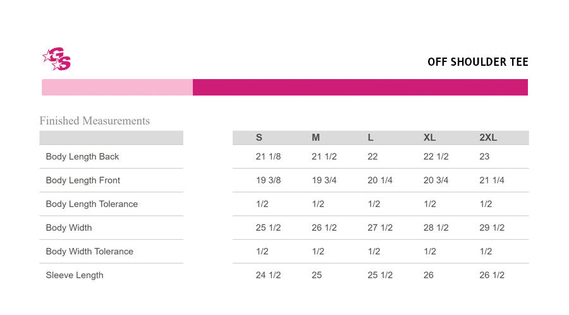569x315 pixels.
Task: Click the 25 Sleeve Length value for M
Action: [317, 275]
